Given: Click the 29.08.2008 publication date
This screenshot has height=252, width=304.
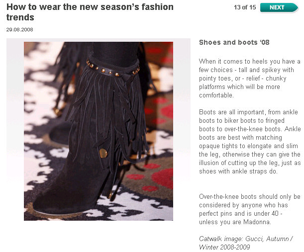Looking at the screenshot, I should click(x=19, y=30).
